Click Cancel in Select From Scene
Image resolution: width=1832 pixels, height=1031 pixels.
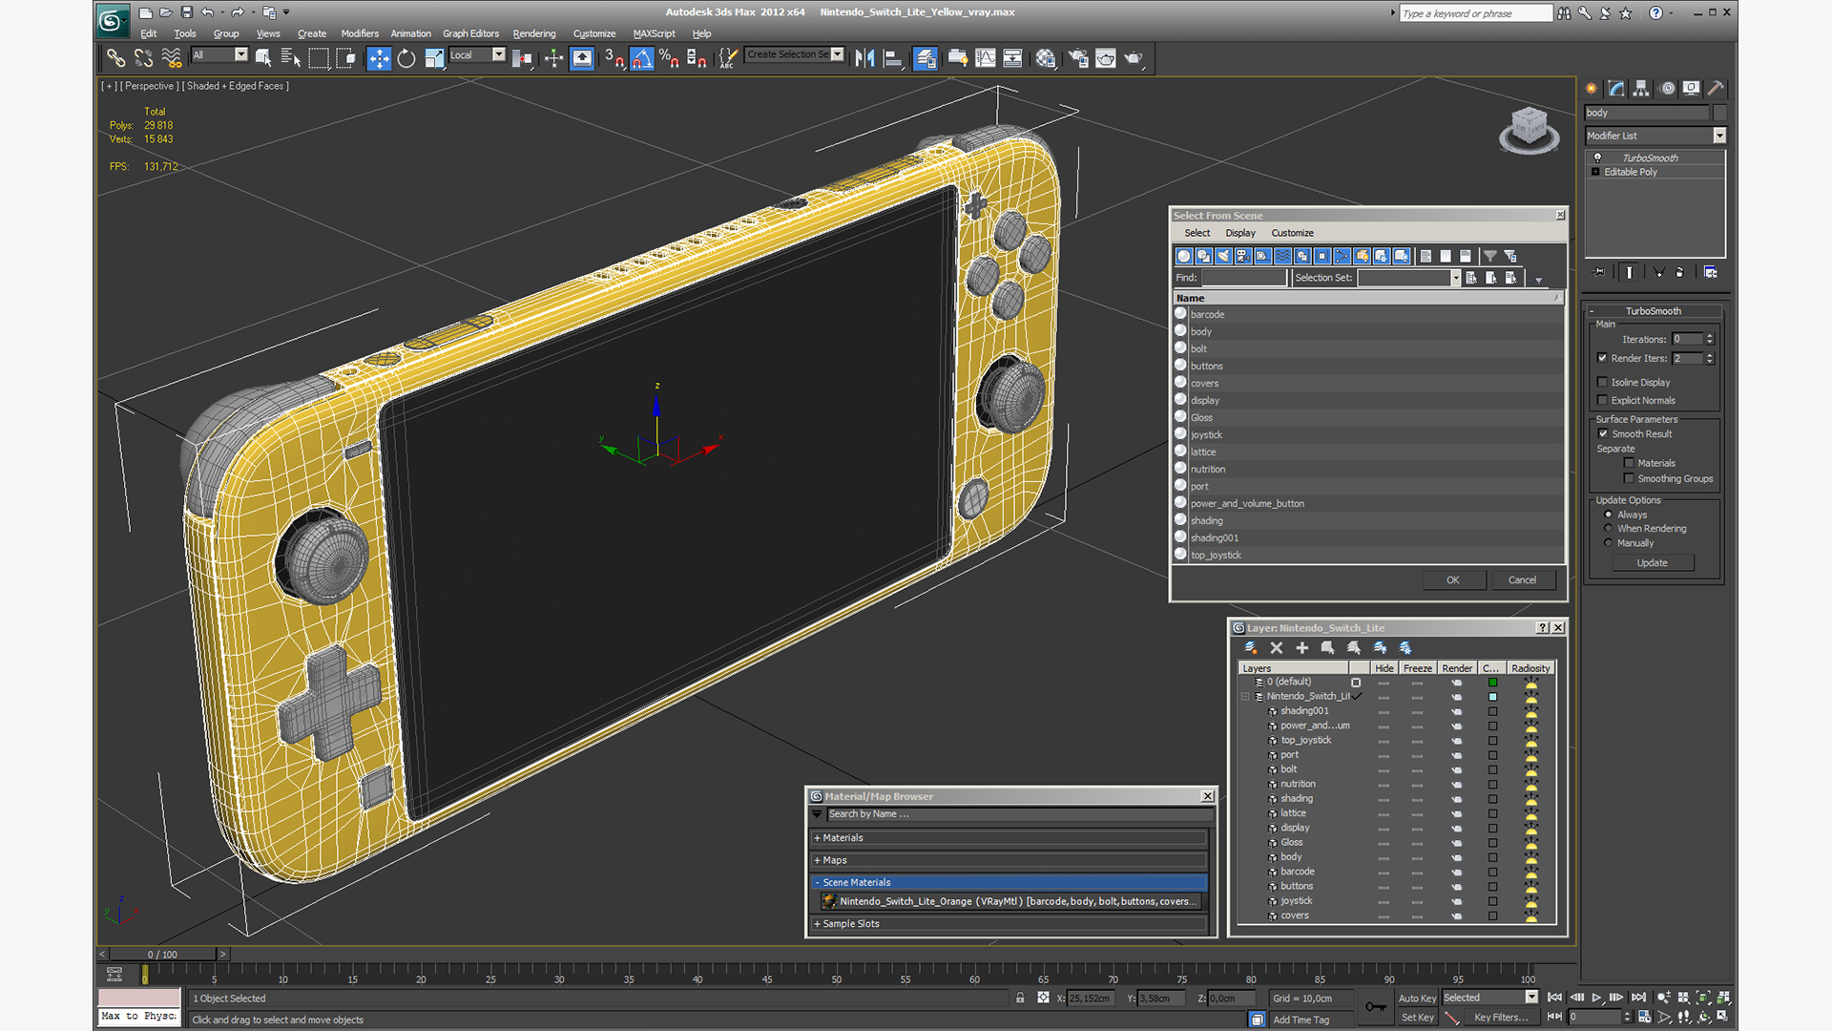pos(1522,579)
